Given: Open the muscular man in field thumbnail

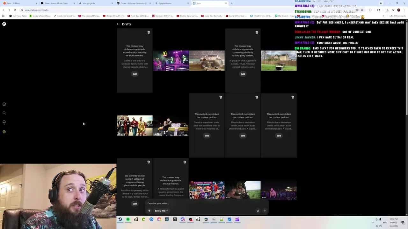Looking at the screenshot, I should [x=243, y=190].
